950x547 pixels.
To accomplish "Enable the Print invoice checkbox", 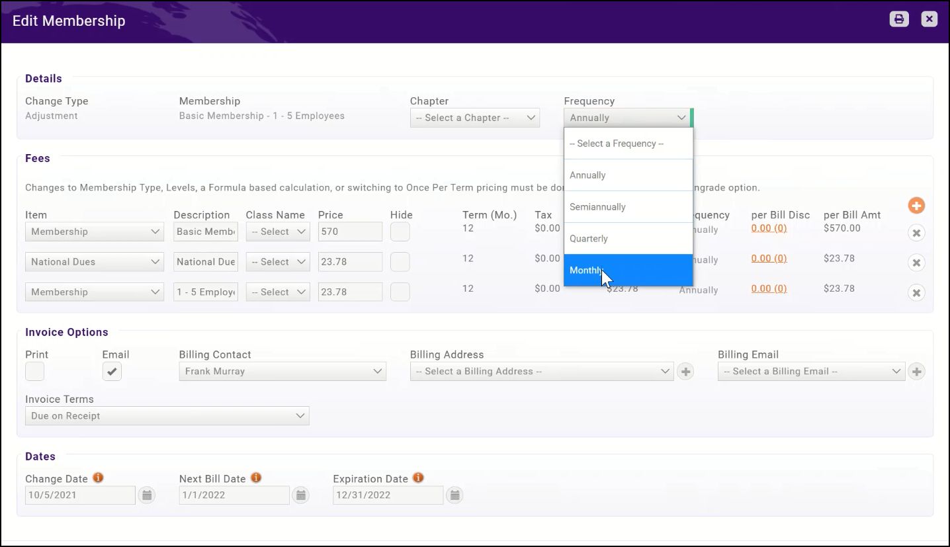I will (x=34, y=371).
